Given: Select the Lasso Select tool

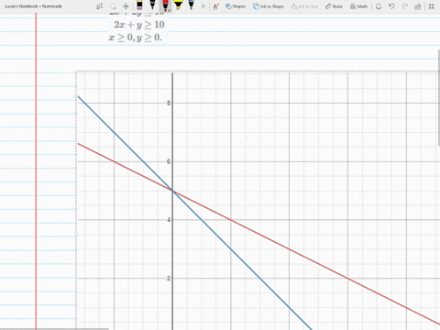Looking at the screenshot, I should click(x=113, y=6).
